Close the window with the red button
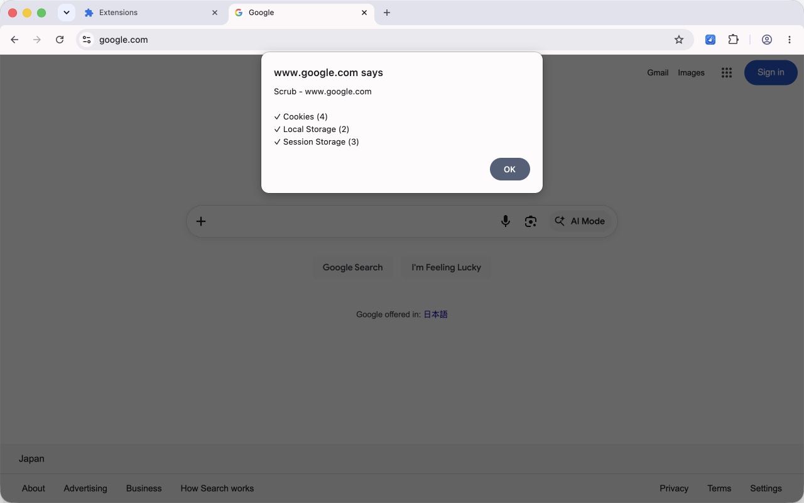Viewport: 804px width, 503px height. [13, 13]
